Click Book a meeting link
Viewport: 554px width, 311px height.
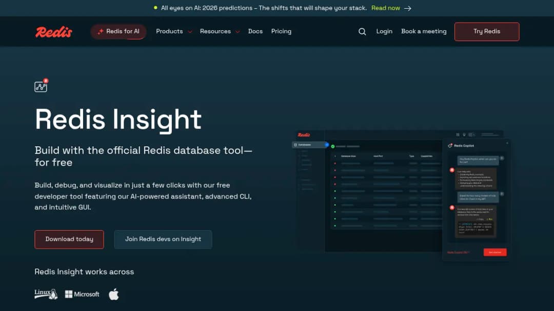[424, 31]
